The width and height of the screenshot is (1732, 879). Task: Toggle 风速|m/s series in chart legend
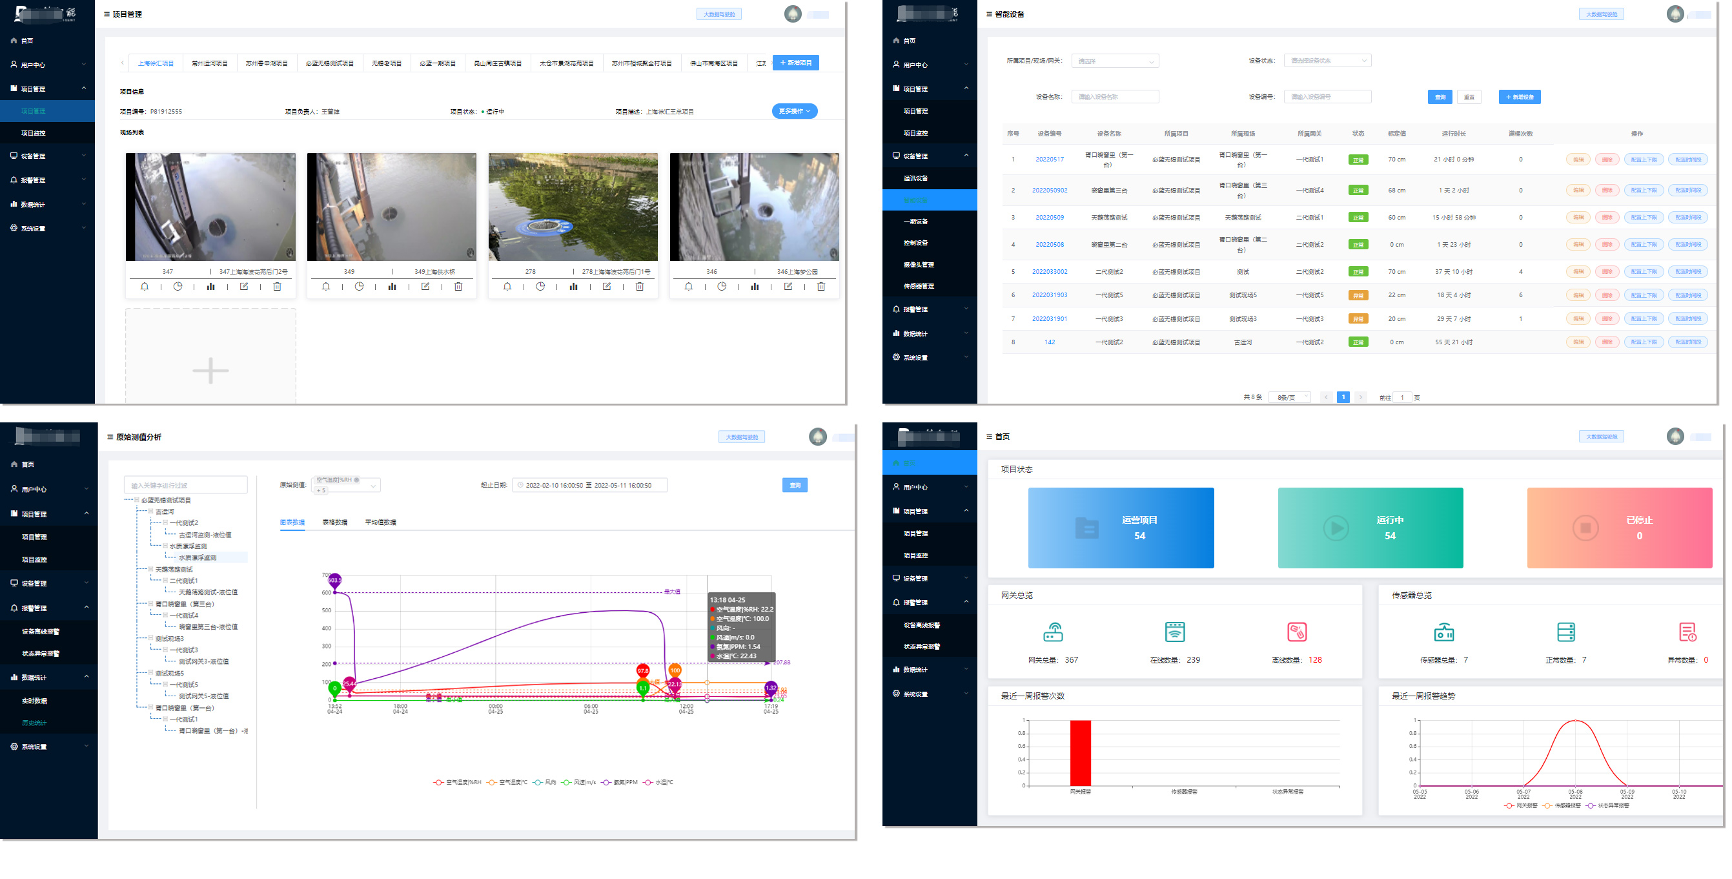579,782
